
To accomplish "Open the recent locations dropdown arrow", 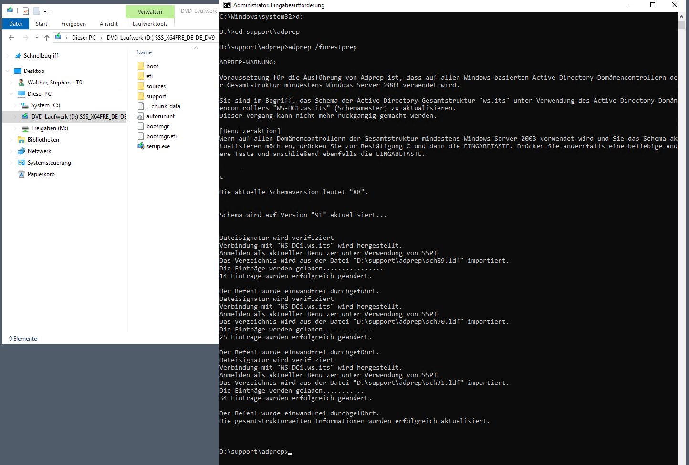I will 37,37.
